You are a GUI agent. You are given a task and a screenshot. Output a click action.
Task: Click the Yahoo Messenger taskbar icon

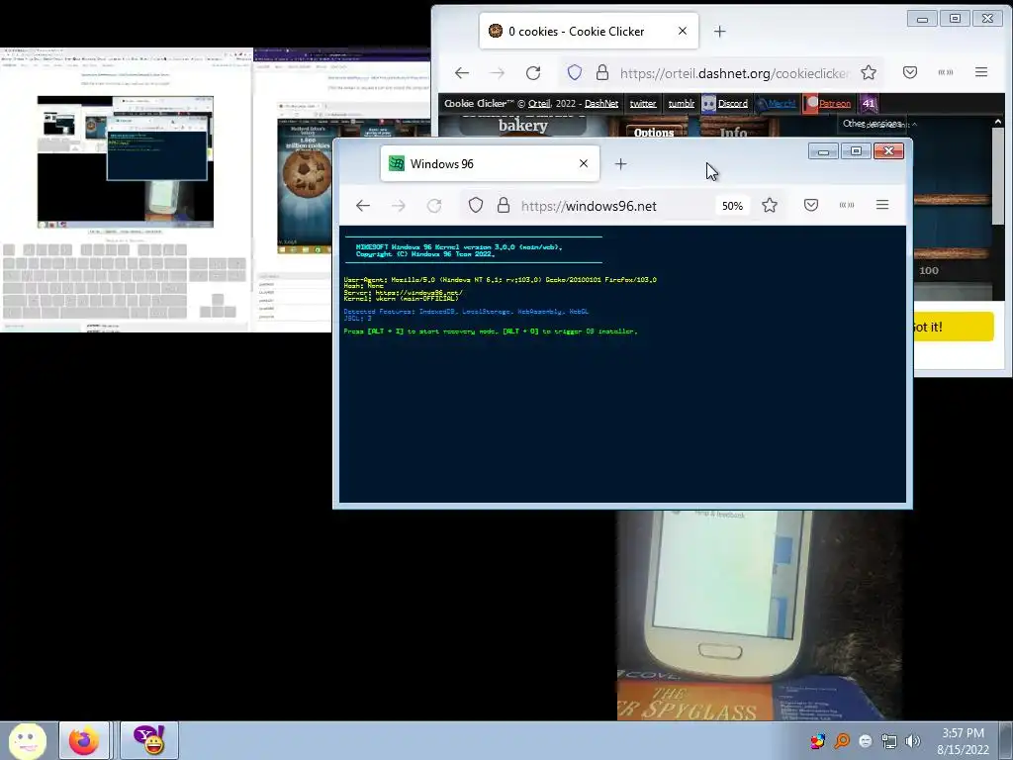click(x=149, y=740)
